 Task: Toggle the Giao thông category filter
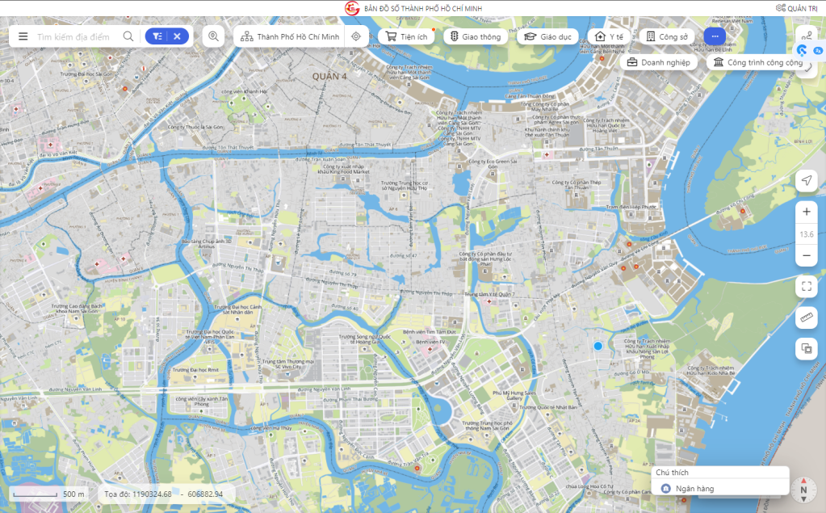click(476, 36)
